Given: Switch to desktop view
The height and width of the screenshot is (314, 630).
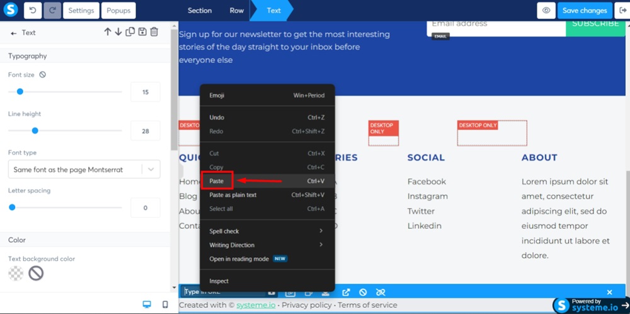Looking at the screenshot, I should [x=147, y=305].
